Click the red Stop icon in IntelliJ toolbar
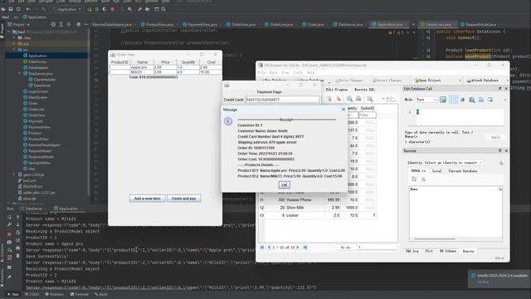This screenshot has height=299, width=531. [113, 9]
